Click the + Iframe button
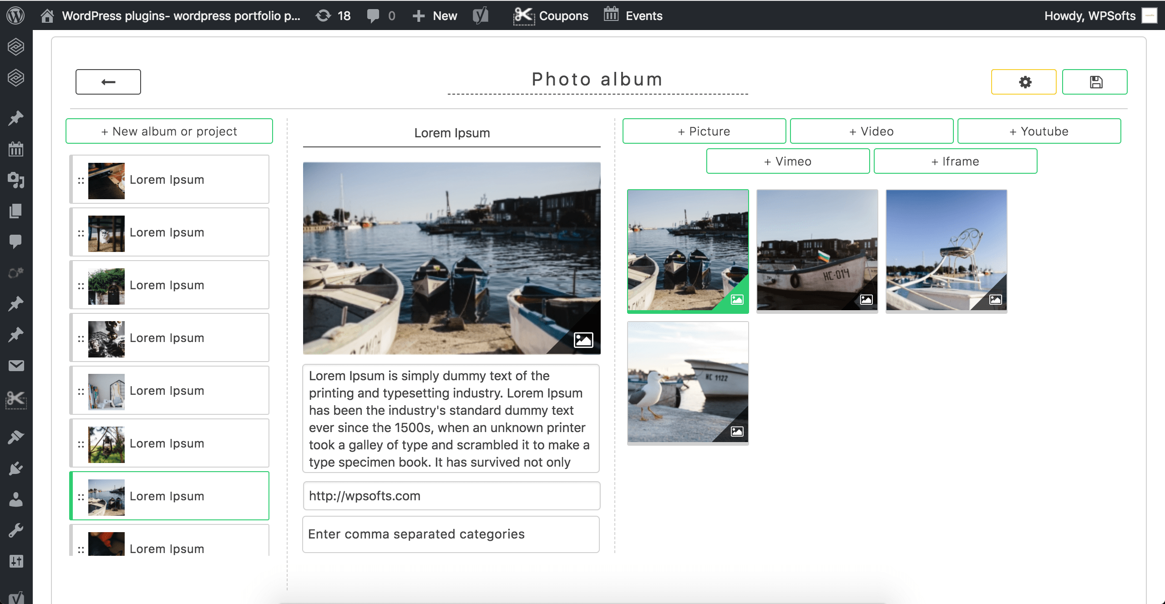This screenshot has height=604, width=1165. [x=955, y=161]
